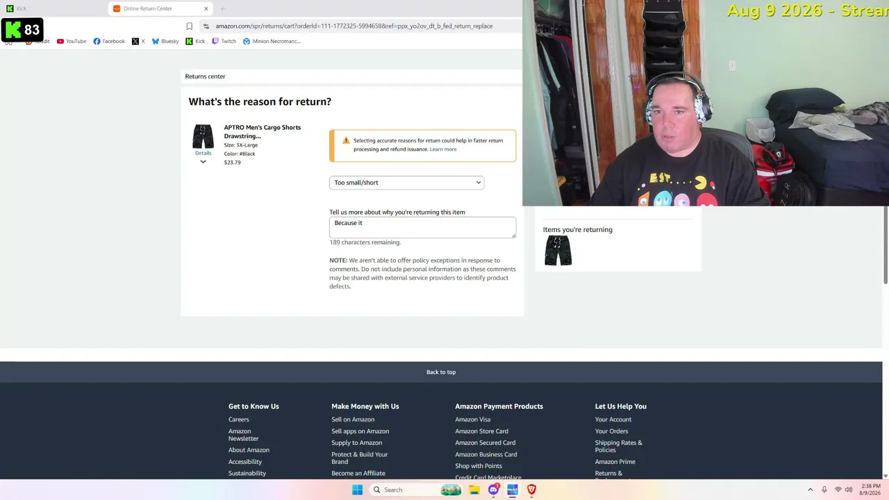
Task: Click the 189 characters remaining text
Action: [365, 242]
